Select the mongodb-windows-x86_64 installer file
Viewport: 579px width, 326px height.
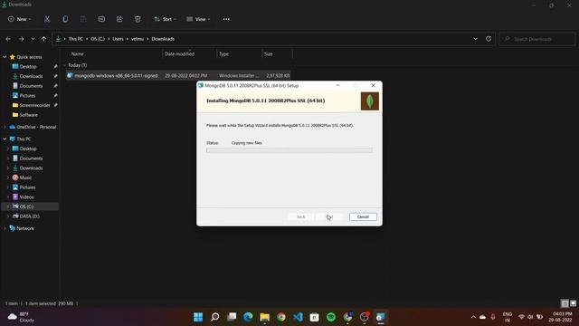178,75
